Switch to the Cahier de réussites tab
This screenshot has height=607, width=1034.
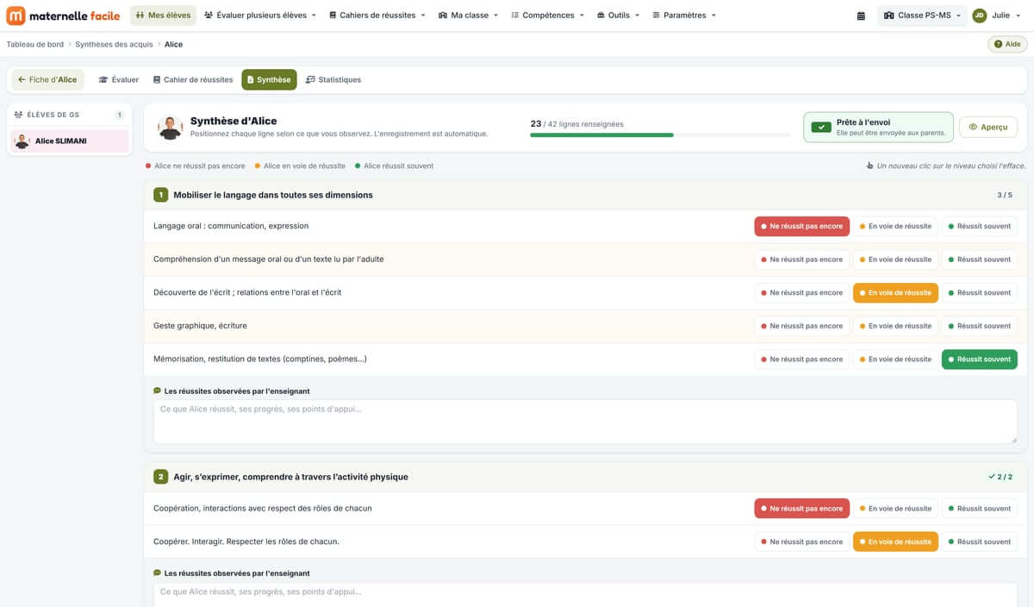click(193, 79)
